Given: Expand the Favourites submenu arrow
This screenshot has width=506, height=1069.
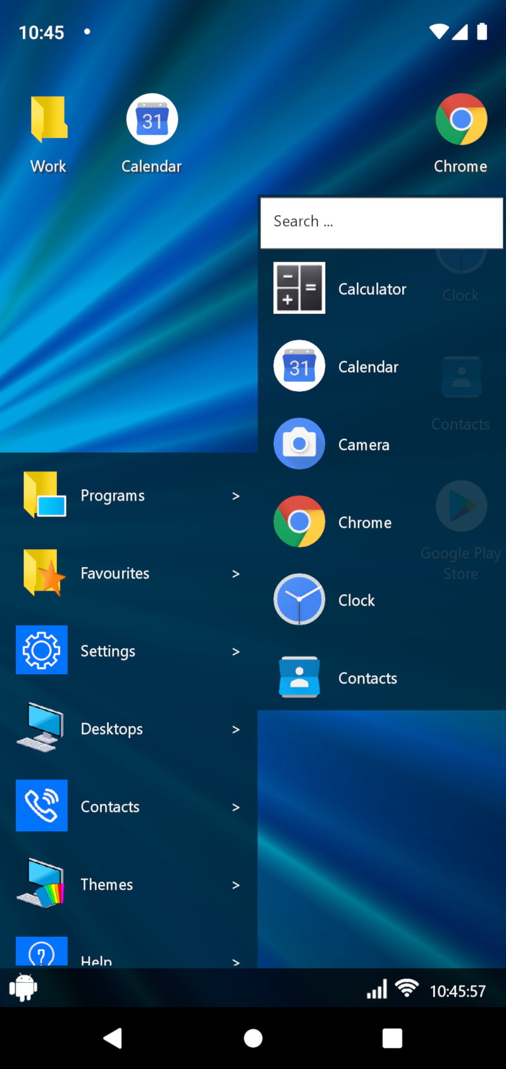Looking at the screenshot, I should click(236, 574).
